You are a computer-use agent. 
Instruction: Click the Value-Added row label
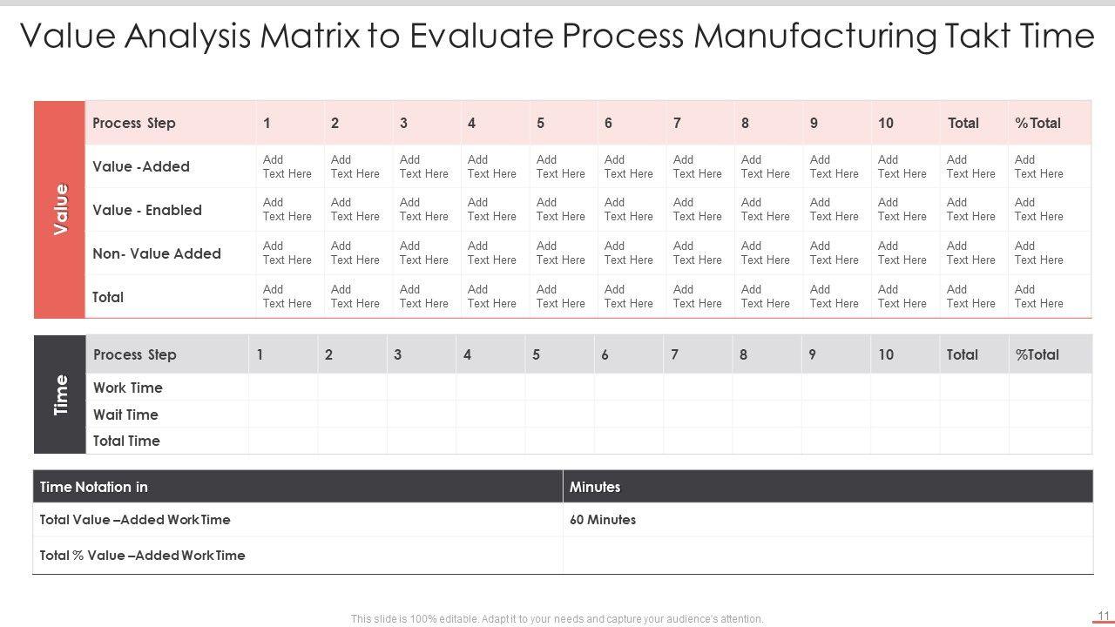point(141,166)
